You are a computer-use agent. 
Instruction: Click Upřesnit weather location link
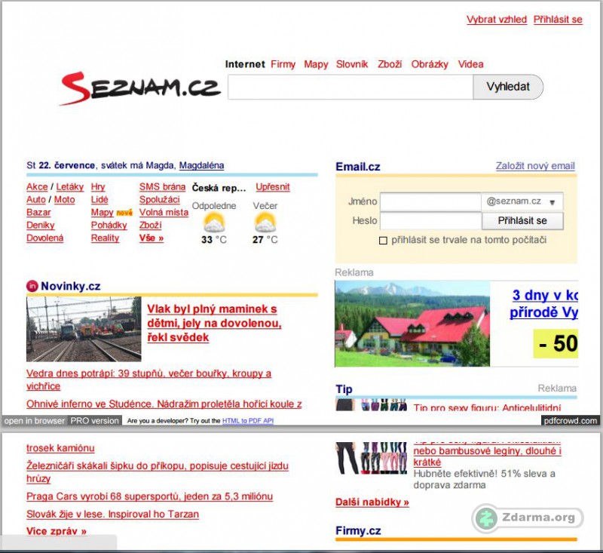pos(273,186)
